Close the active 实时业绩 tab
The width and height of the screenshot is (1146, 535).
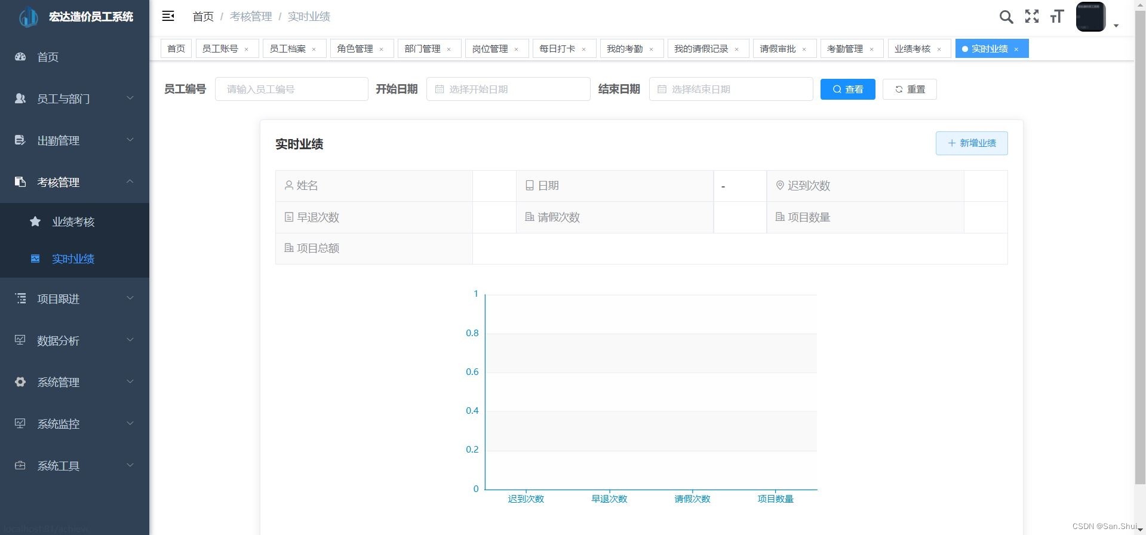coord(1016,49)
